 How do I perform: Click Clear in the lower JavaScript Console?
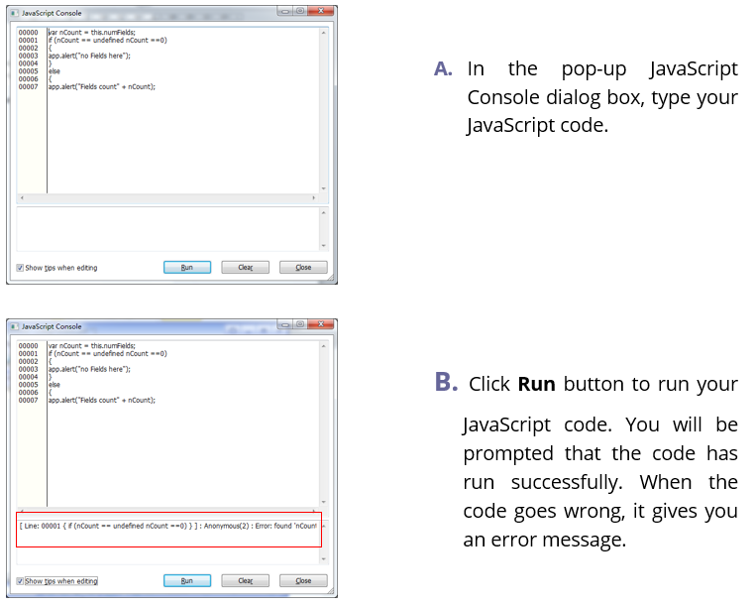click(x=245, y=581)
